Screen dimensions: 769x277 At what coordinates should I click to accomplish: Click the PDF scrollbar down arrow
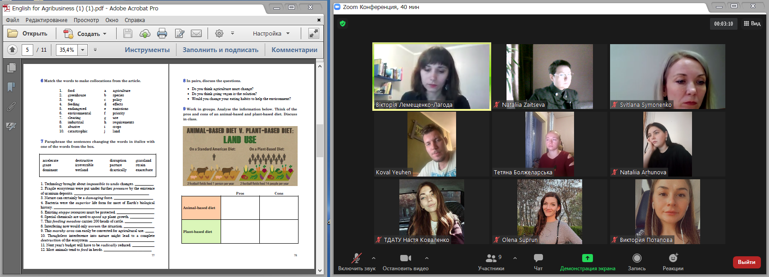320,271
